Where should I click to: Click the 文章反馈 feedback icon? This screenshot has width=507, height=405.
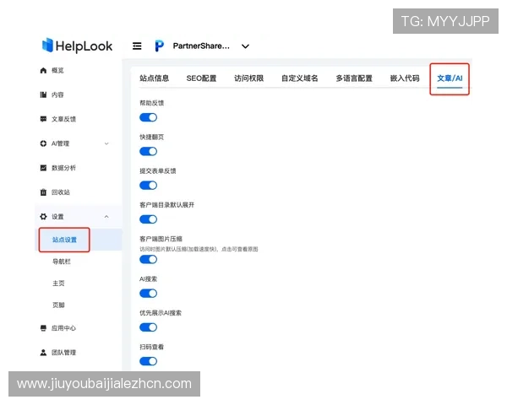tap(43, 119)
